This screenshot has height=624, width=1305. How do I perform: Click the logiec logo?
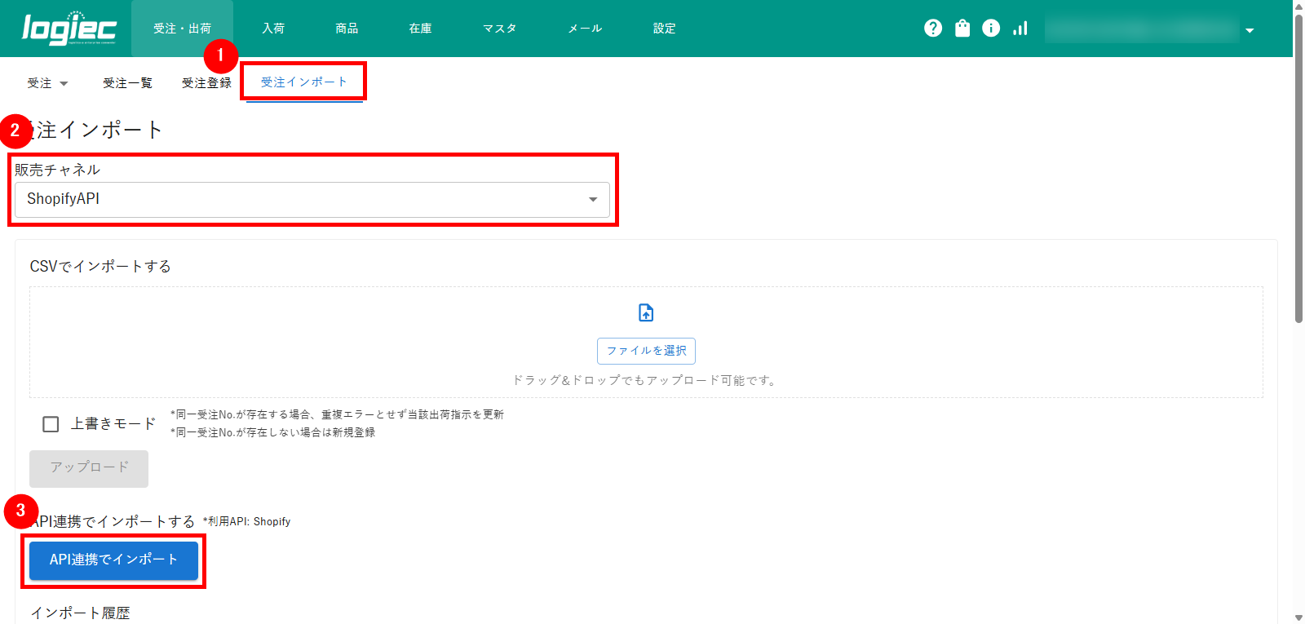click(x=69, y=29)
